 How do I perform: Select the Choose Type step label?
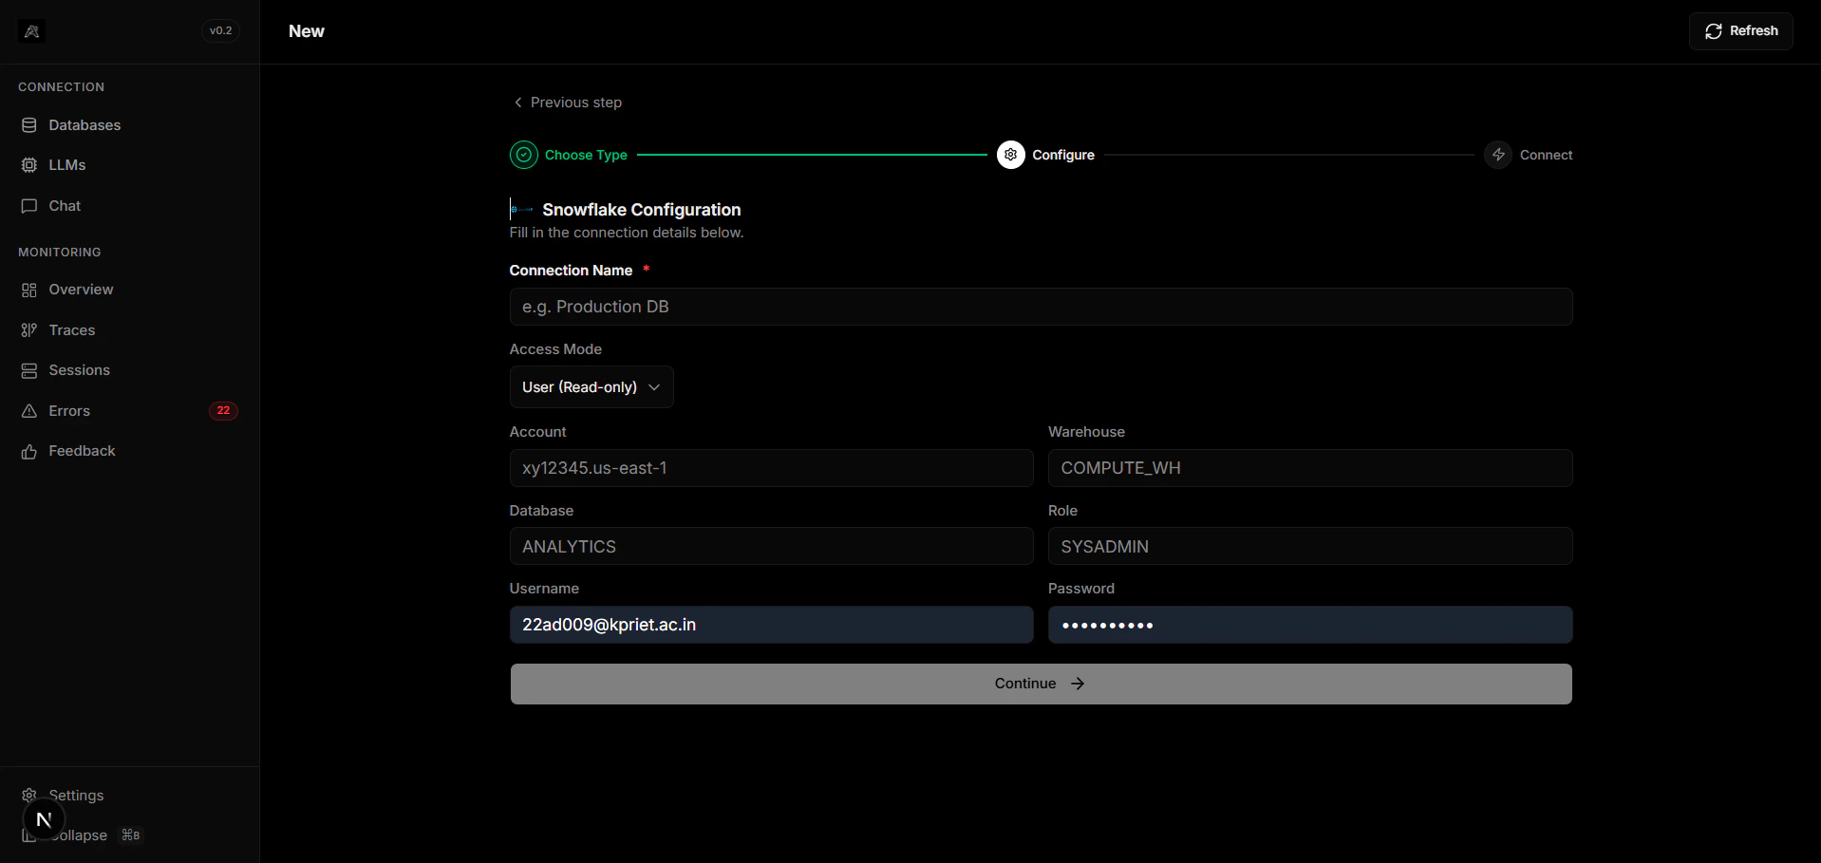click(586, 155)
